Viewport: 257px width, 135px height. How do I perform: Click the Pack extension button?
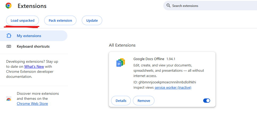coord(60,21)
